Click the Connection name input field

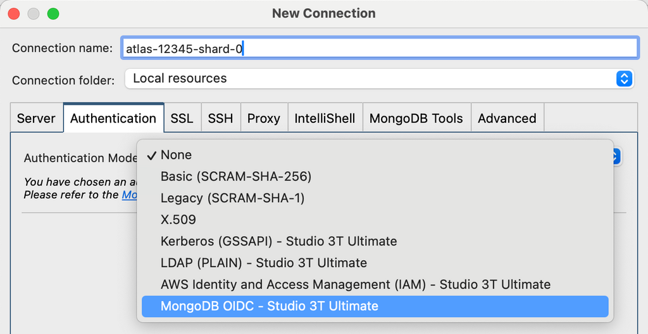(x=378, y=48)
